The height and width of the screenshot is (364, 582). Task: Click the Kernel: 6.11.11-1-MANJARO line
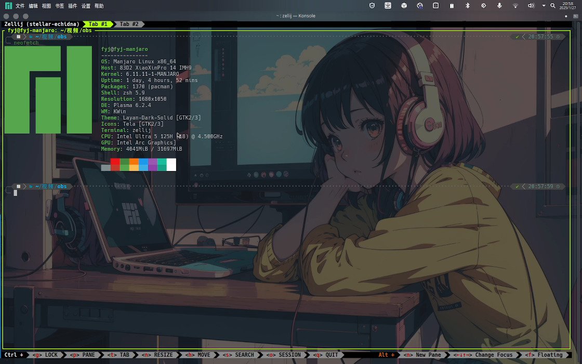[140, 74]
